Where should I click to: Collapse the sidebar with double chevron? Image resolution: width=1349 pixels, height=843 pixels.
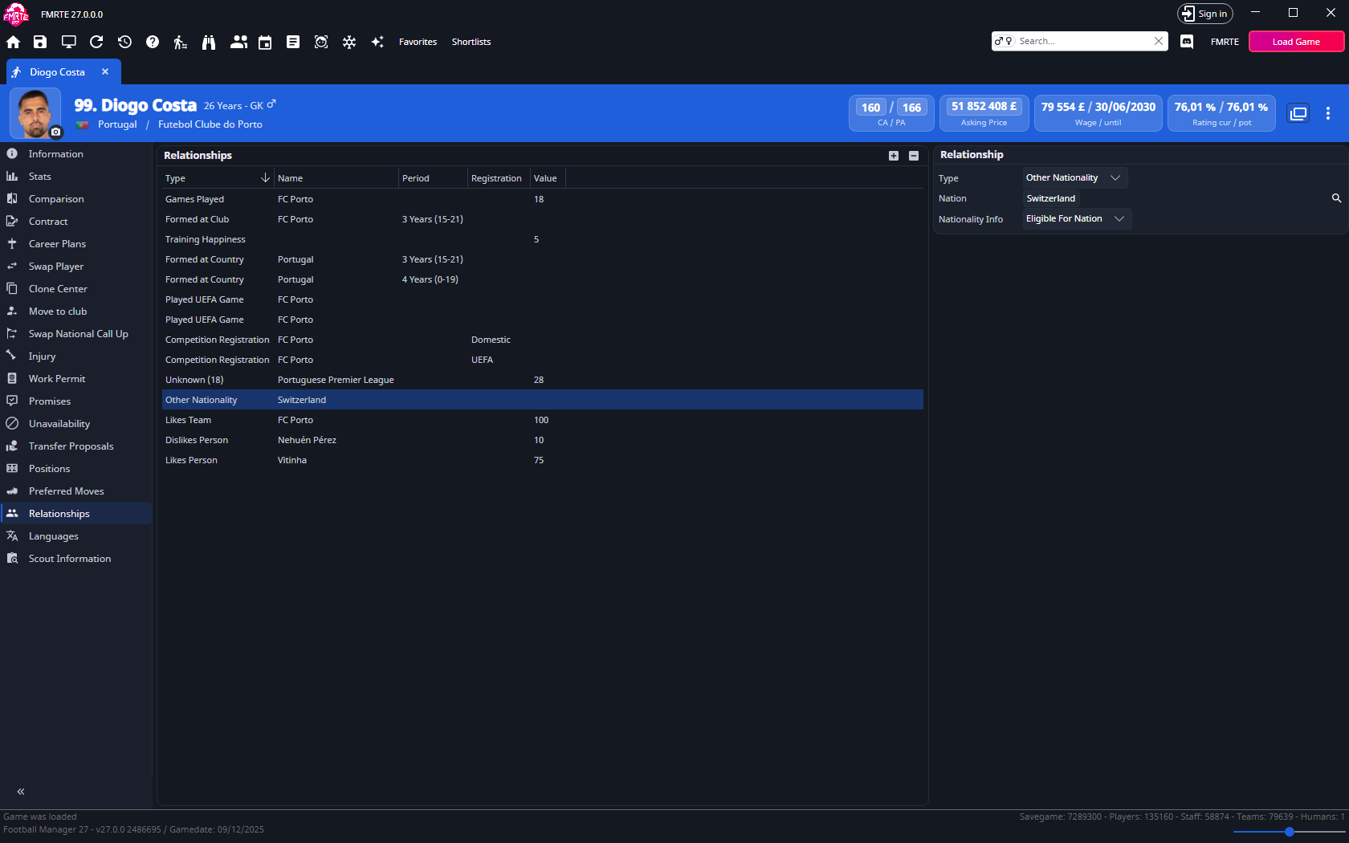[x=21, y=792]
